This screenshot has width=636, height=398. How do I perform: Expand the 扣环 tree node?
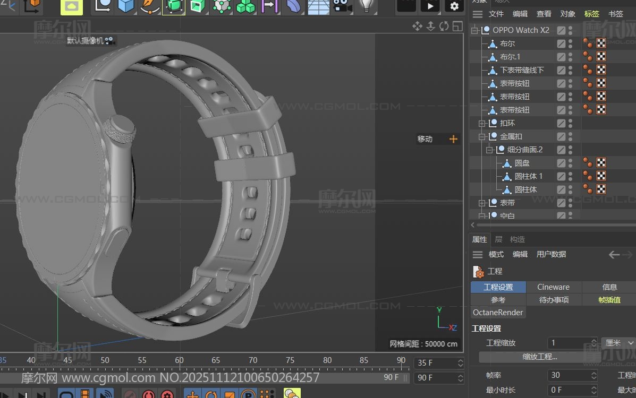click(482, 123)
